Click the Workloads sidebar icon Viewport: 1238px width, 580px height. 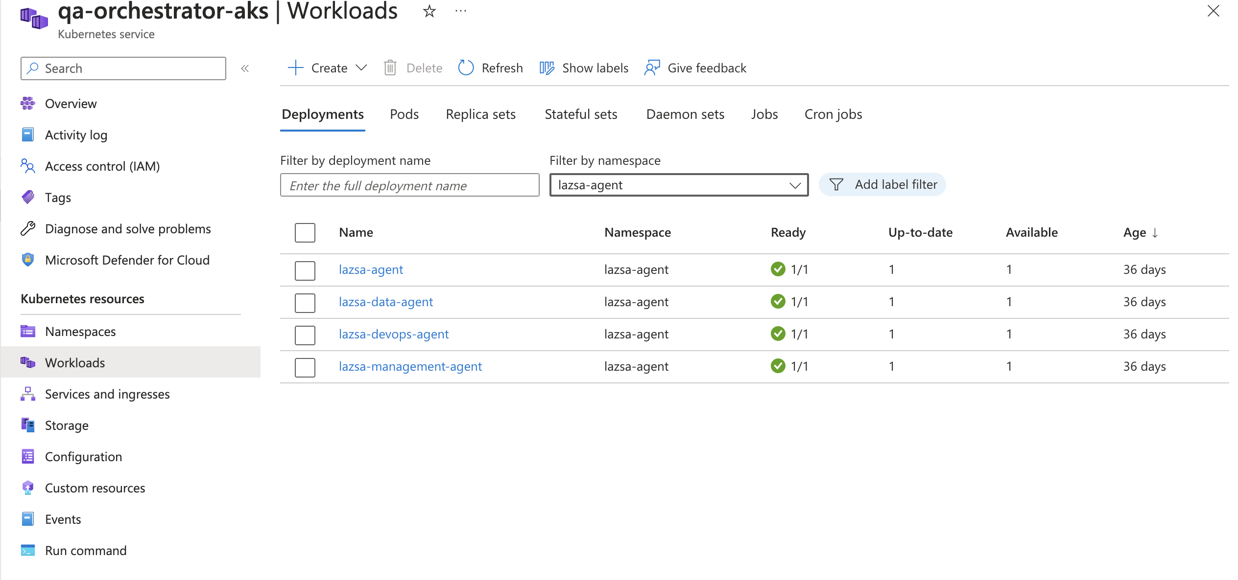click(28, 362)
